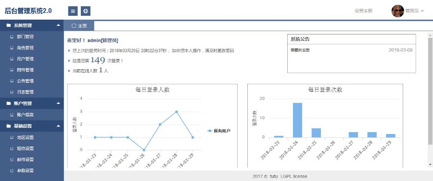Toggle the sidebar with the hamburger menu icon
Viewport: 433px width, 181px height.
[73, 11]
